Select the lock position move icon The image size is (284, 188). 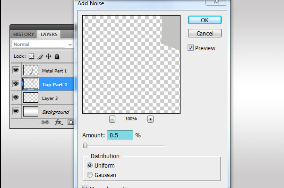[x=48, y=56]
